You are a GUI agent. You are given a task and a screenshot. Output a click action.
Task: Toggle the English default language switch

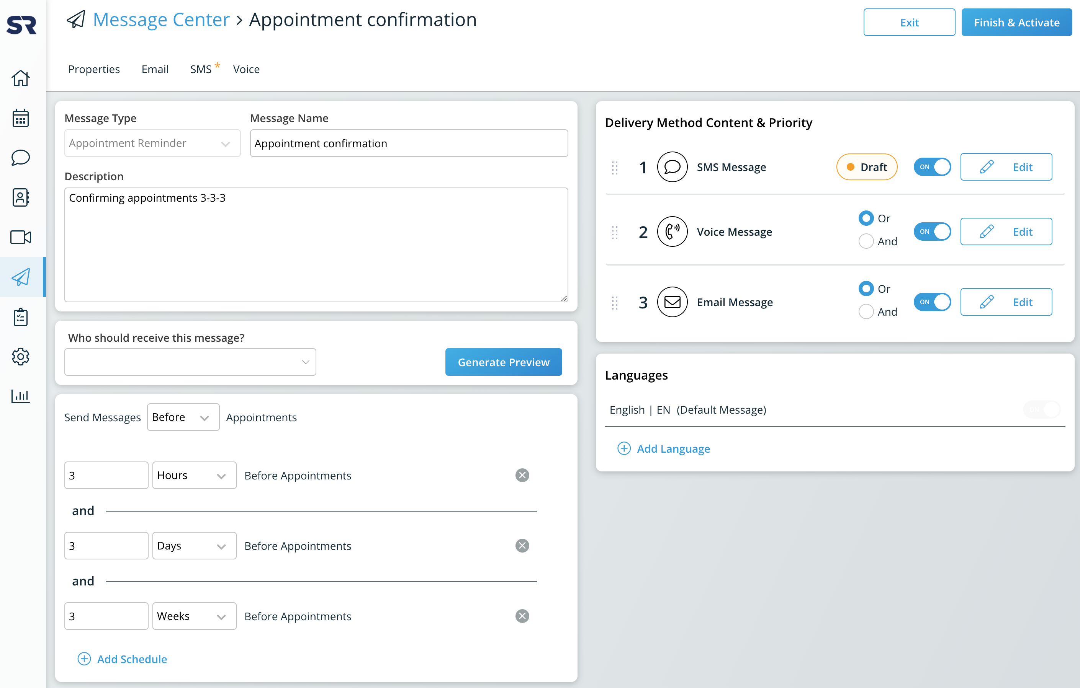1041,410
